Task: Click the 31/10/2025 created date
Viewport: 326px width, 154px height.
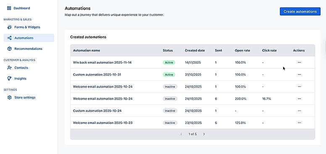Action: [193, 74]
